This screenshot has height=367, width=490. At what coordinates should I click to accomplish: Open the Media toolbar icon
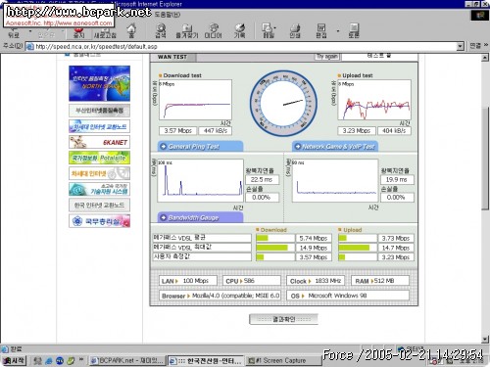click(x=213, y=30)
